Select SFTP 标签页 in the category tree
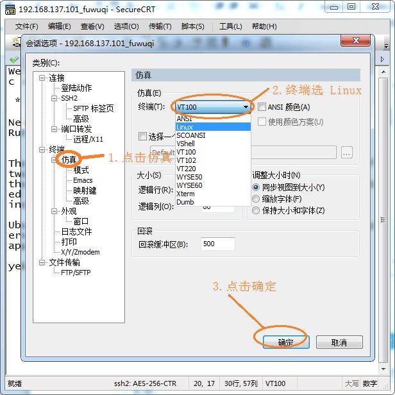 (94, 108)
